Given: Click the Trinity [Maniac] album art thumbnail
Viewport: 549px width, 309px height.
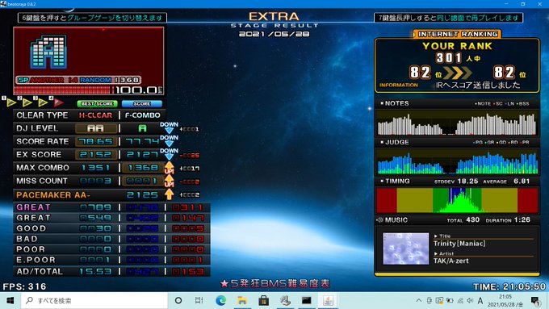Looking at the screenshot, I should (x=406, y=248).
